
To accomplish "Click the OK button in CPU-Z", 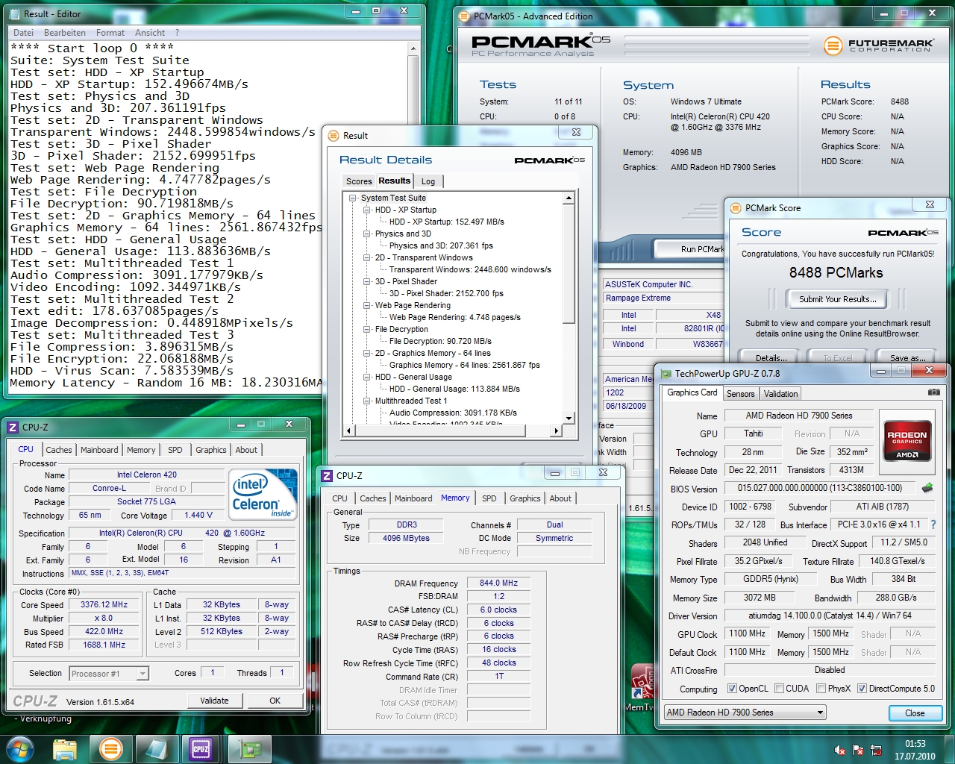I will 275,701.
